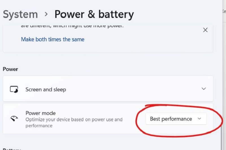This screenshot has height=150, width=226.
Task: Go back to System via breadcrumb
Action: pos(20,14)
